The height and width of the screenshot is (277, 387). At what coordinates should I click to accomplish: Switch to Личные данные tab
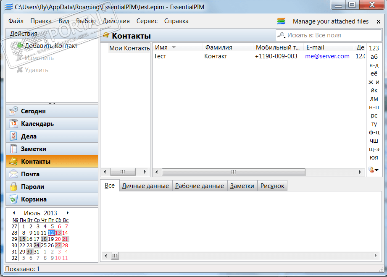point(145,186)
